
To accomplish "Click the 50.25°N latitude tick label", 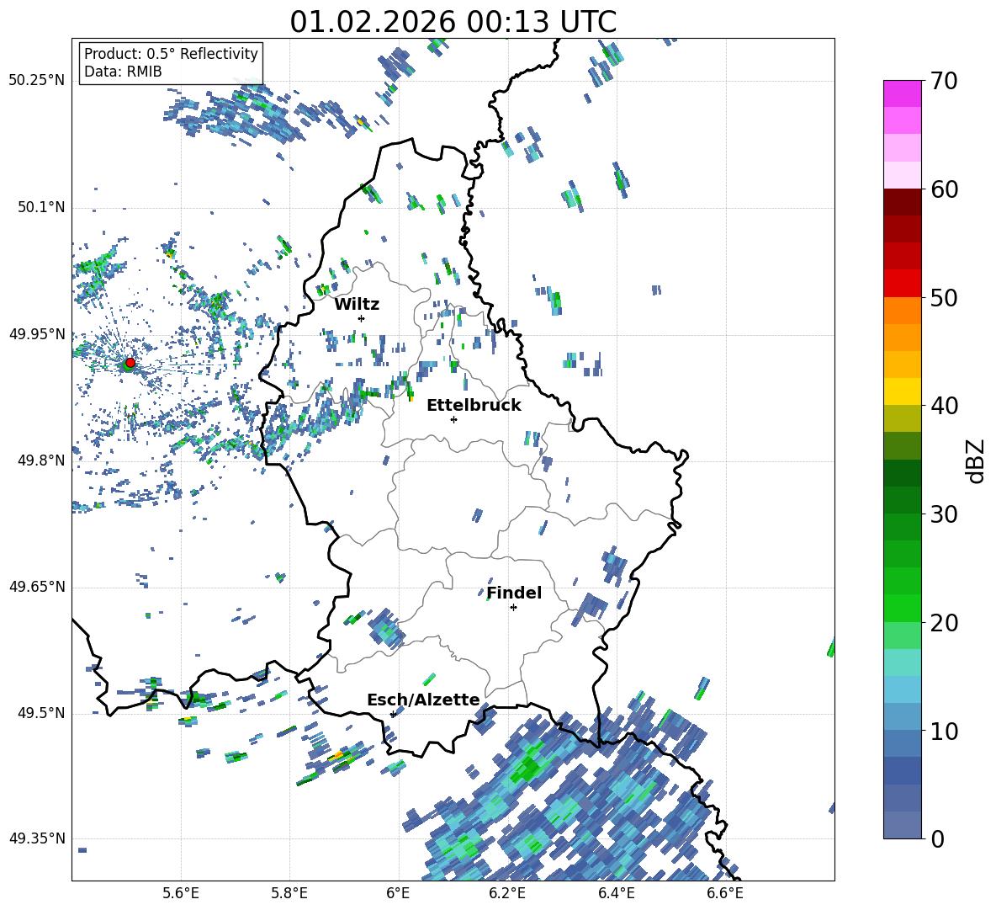I will click(x=37, y=81).
